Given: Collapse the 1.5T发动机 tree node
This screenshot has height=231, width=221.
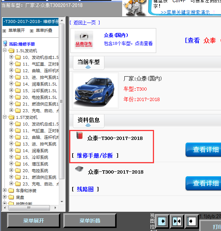Looking at the screenshot, I should pyautogui.click(x=5, y=117).
